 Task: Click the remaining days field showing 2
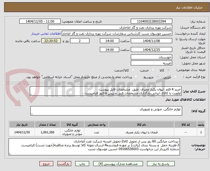tap(80, 41)
